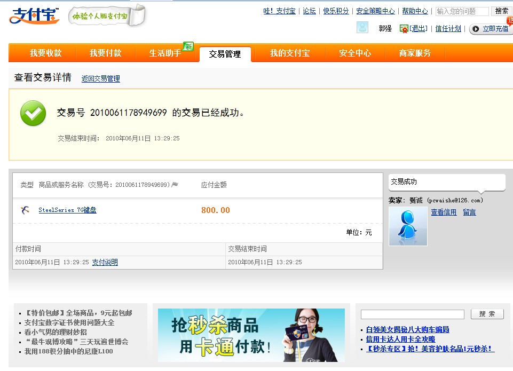Open the 白领美女揭秘八大购车骗局 link
The height and width of the screenshot is (371, 513).
click(x=408, y=330)
